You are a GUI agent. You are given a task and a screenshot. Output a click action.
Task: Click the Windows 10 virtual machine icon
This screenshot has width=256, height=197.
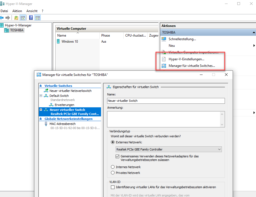pos(58,42)
